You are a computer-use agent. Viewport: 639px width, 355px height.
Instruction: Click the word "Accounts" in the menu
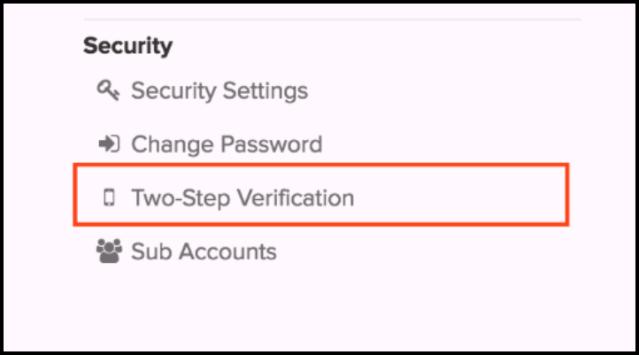click(227, 251)
